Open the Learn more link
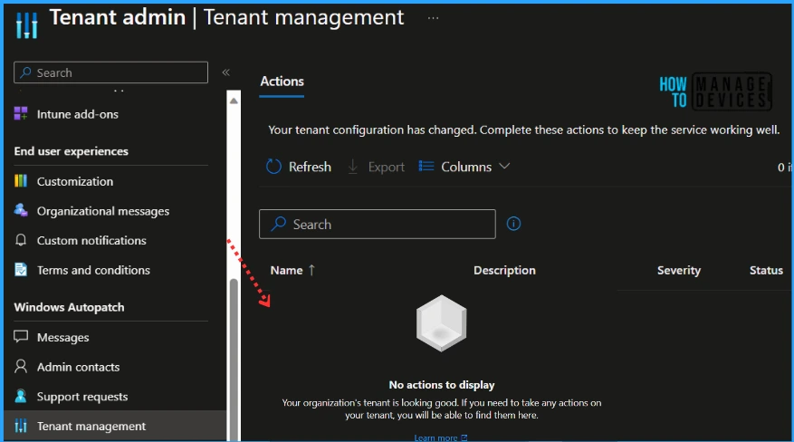 click(441, 437)
